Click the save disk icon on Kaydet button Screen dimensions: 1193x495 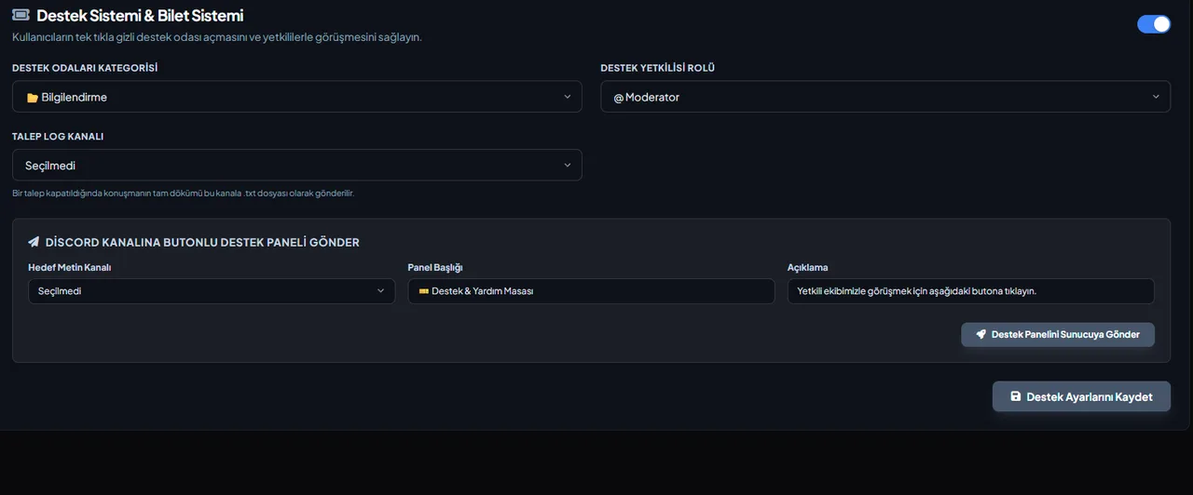pyautogui.click(x=1015, y=396)
